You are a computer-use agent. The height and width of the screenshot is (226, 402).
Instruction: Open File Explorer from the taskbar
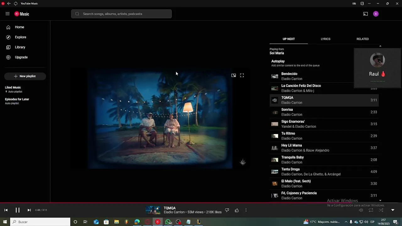point(117,222)
